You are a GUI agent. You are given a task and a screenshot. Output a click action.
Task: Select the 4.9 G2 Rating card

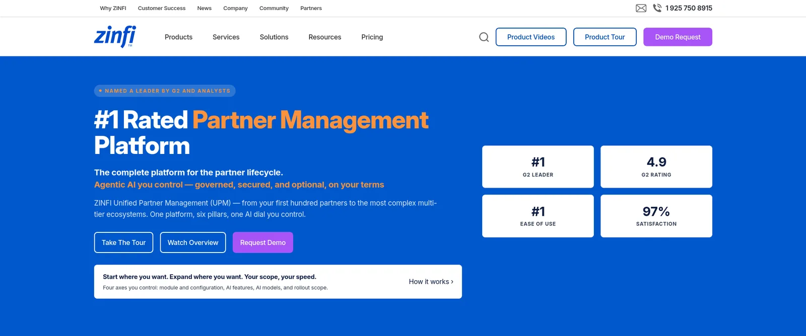656,167
